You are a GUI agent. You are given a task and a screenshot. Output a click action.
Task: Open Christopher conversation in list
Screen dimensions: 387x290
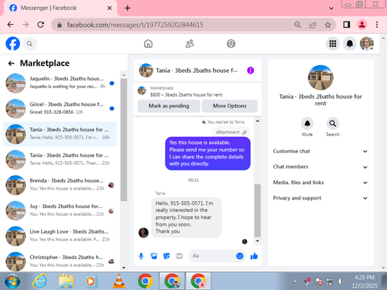[60, 261]
